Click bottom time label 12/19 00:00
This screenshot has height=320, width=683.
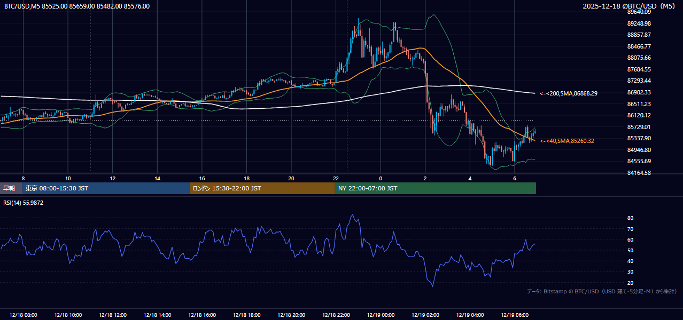tap(380, 315)
